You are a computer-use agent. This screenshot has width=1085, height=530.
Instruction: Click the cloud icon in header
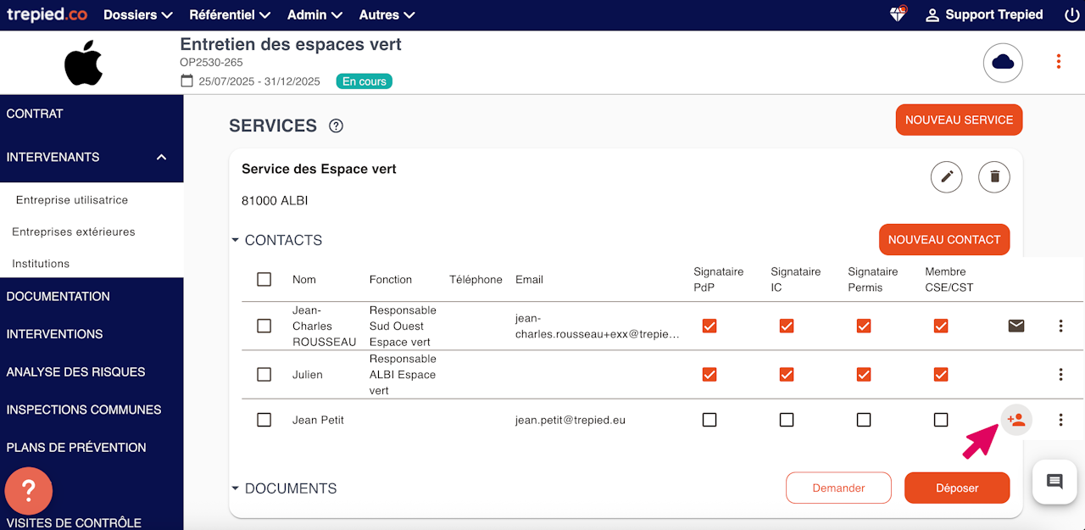click(x=1003, y=62)
